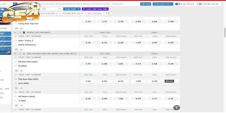This screenshot has height=113, width=226.
Task: Open statistics chart icon under KuPS Akatemia
Action: [x=21, y=49]
